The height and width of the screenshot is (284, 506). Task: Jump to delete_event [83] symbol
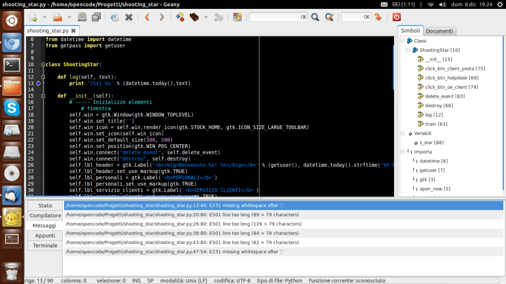(445, 96)
